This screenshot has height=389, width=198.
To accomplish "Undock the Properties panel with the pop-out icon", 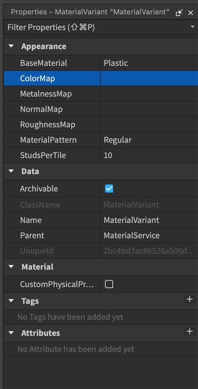I will point(179,13).
